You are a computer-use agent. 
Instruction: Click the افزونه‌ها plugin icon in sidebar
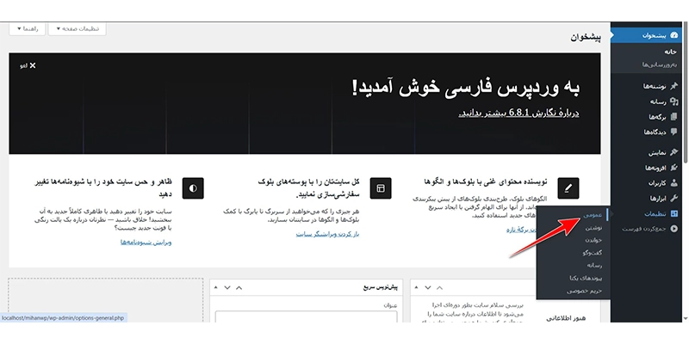(674, 168)
